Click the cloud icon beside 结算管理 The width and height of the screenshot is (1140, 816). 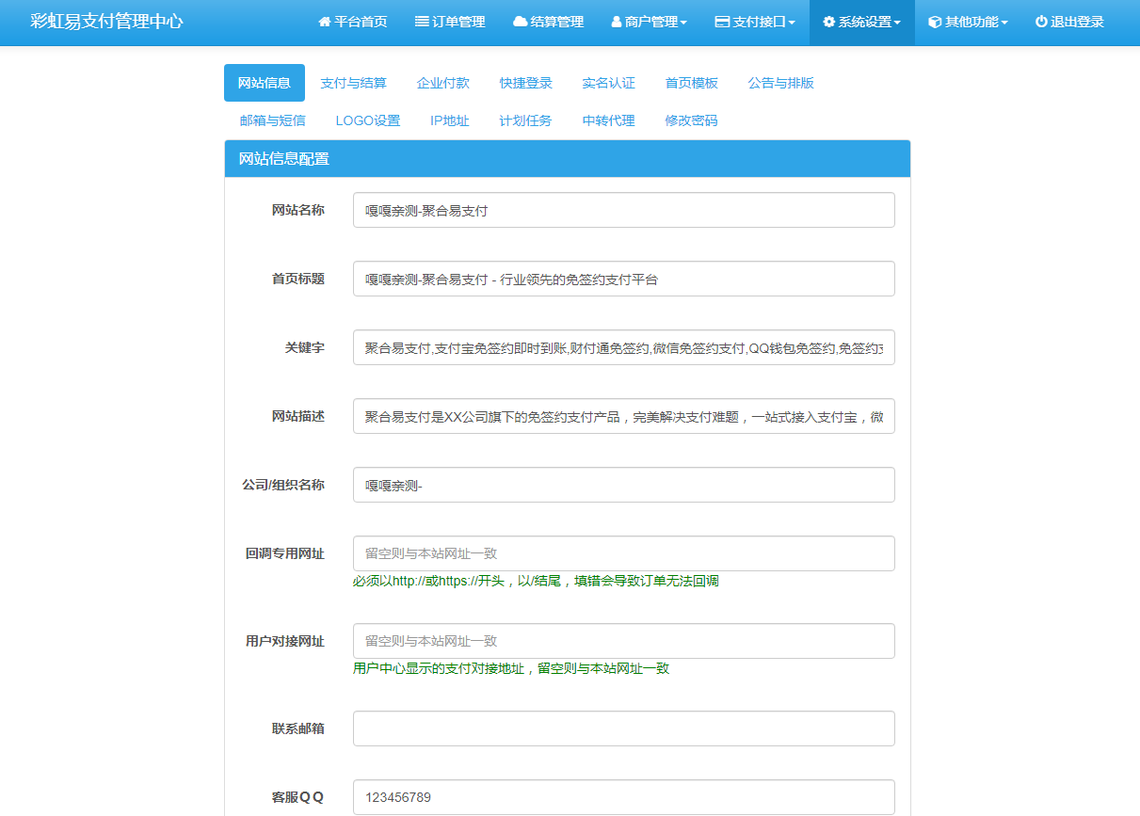pyautogui.click(x=520, y=22)
